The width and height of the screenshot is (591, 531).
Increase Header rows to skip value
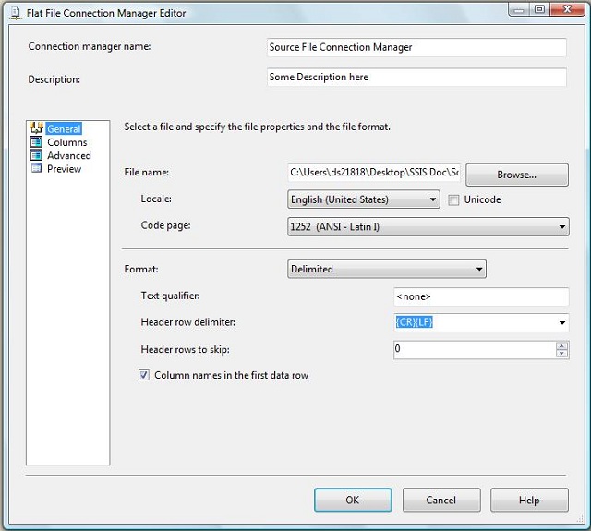[x=561, y=346]
